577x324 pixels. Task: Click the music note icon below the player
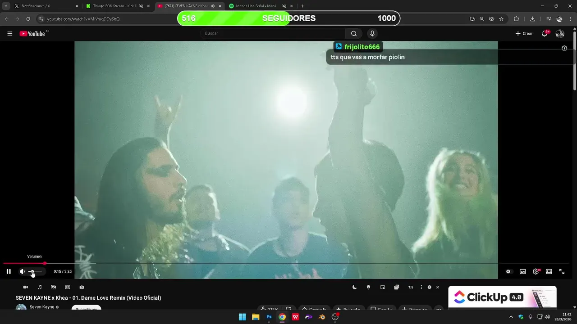(x=40, y=287)
